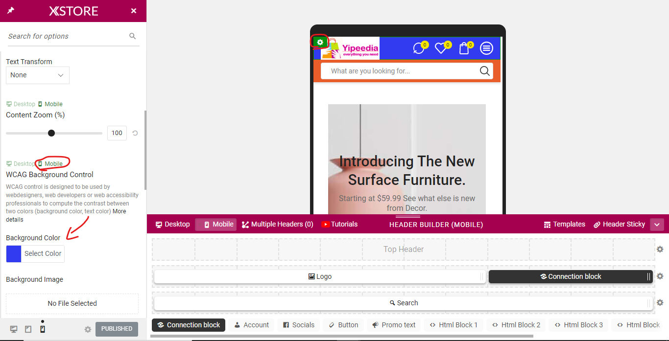
Task: Click Introducing The New Surface Furniture heading
Action: coord(407,171)
